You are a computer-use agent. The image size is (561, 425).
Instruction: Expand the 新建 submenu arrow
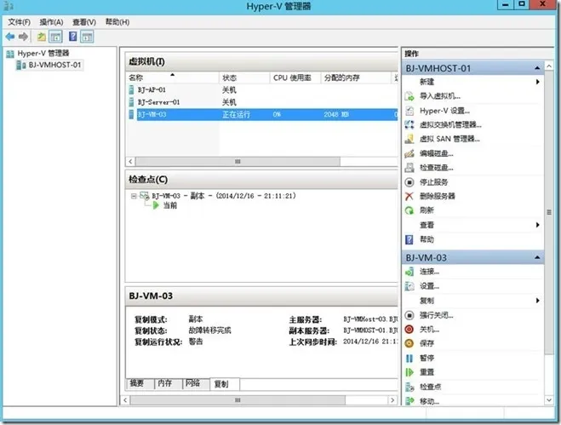pyautogui.click(x=537, y=82)
